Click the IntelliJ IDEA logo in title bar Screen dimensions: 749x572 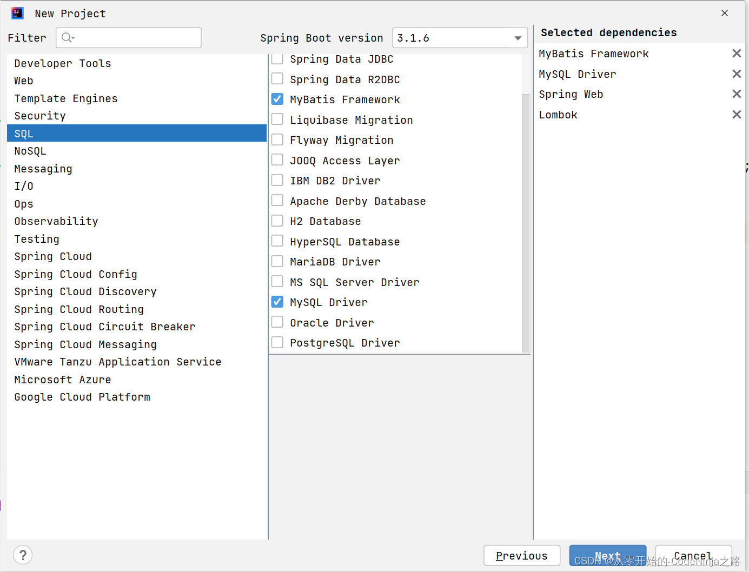[17, 13]
